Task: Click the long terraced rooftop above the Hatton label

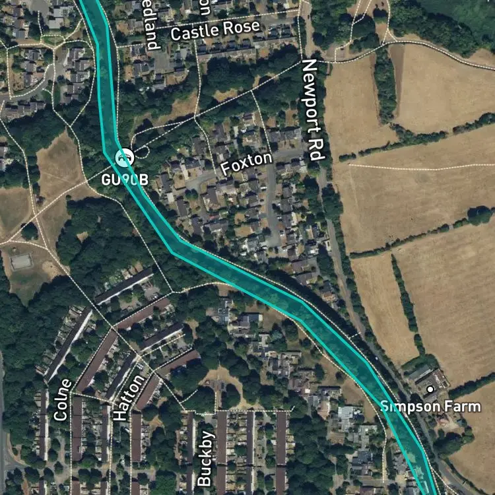Action: click(124, 286)
